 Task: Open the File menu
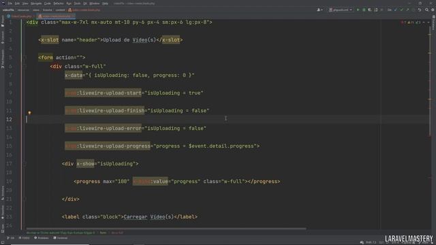(10, 3)
